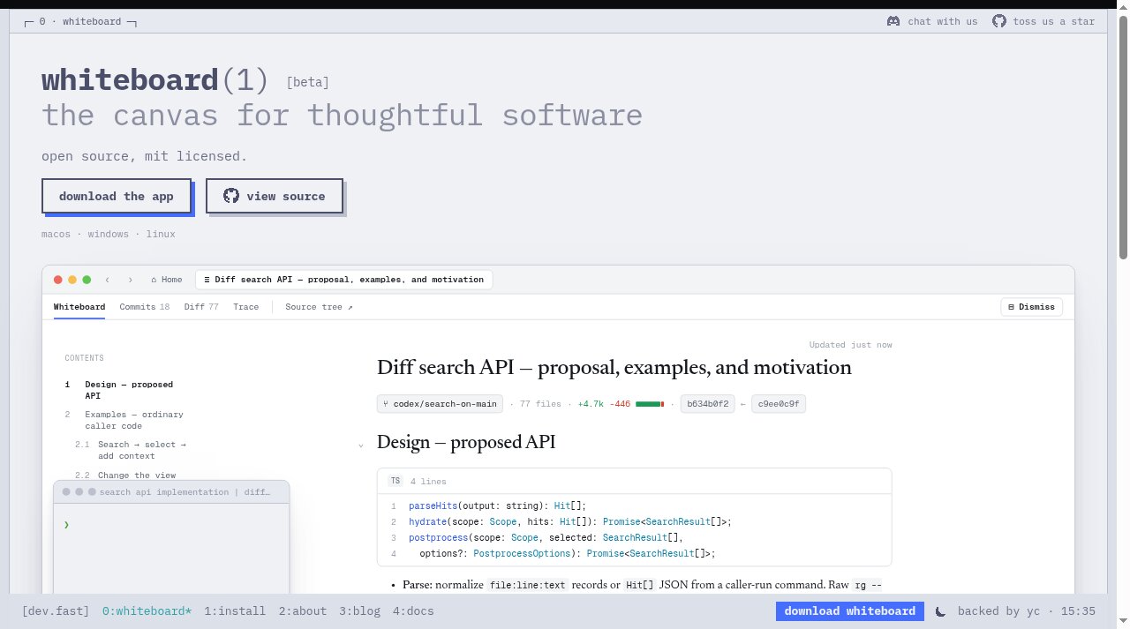This screenshot has width=1130, height=629.
Task: Click the 0 · whiteboard top-left label
Action: click(x=80, y=21)
